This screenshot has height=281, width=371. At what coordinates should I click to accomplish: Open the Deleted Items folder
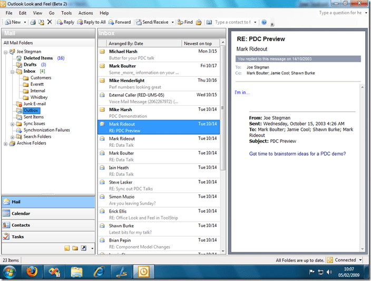pyautogui.click(x=38, y=58)
